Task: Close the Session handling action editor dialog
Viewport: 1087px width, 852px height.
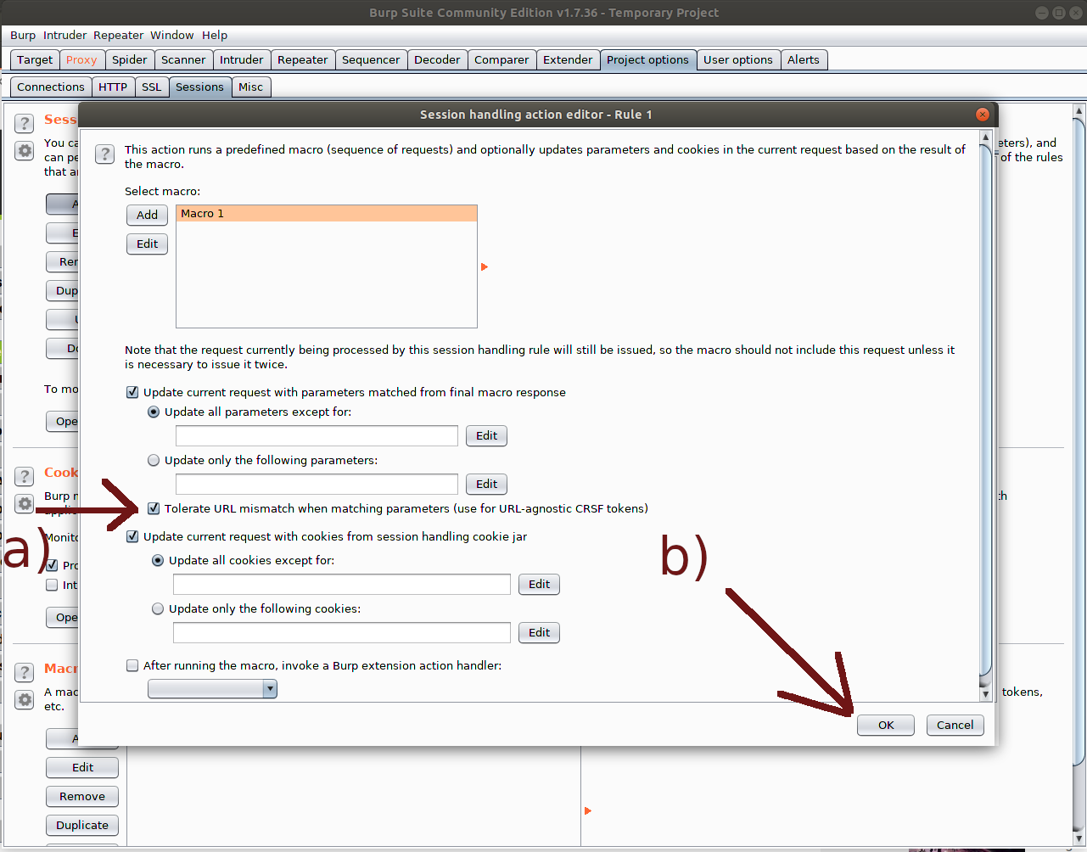Action: pos(983,115)
